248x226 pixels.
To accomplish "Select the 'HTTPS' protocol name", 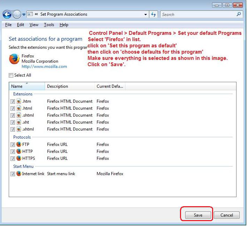I will 29,158.
